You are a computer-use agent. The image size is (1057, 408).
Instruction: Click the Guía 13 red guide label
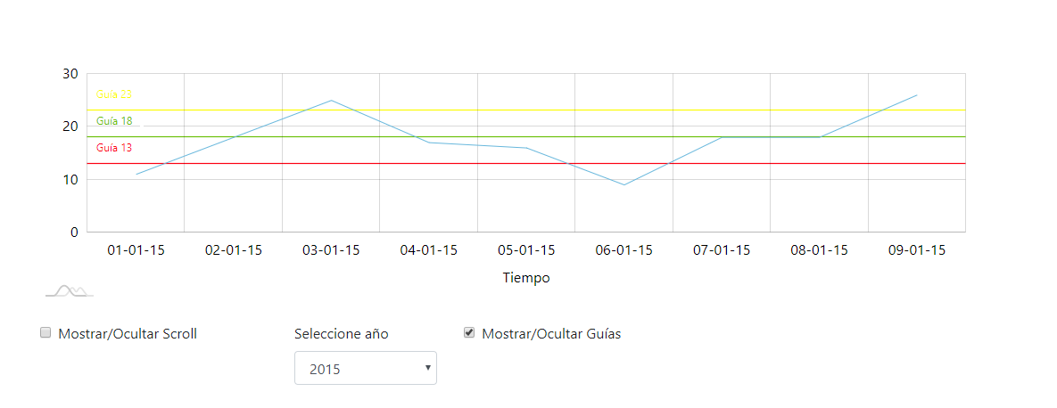[114, 148]
